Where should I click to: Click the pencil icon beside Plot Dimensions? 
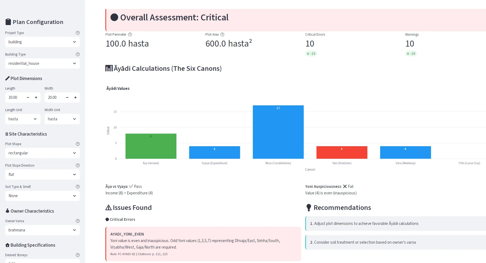pos(7,78)
